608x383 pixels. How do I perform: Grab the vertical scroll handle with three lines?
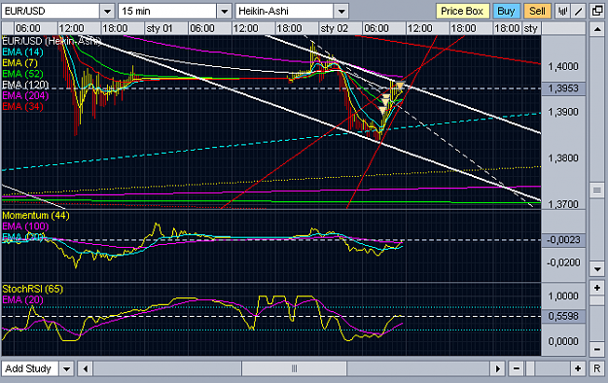(x=597, y=190)
